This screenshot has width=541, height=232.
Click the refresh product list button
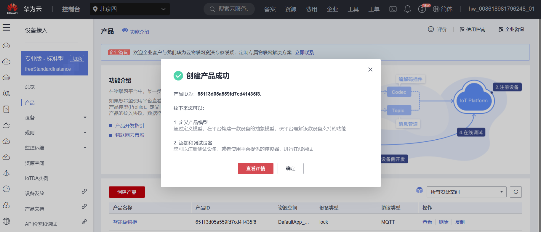point(516,192)
